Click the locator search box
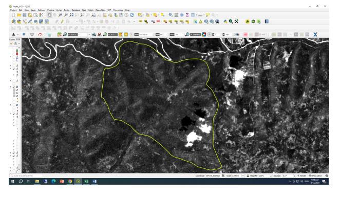 (x=26, y=175)
